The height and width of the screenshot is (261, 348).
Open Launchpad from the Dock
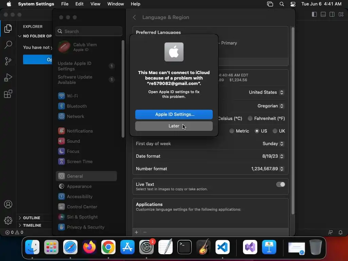pyautogui.click(x=51, y=247)
